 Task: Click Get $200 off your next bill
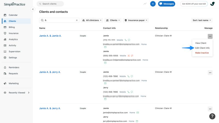pos(194,4)
